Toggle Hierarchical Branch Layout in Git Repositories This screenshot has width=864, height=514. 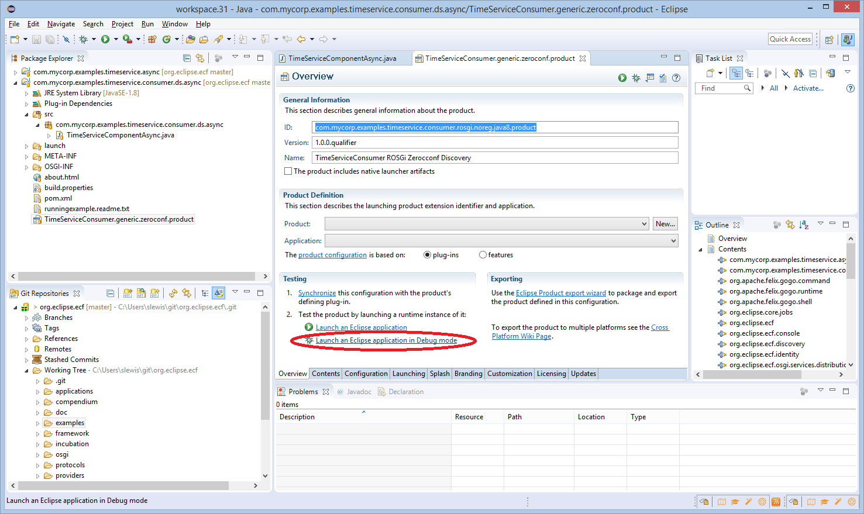(x=205, y=293)
